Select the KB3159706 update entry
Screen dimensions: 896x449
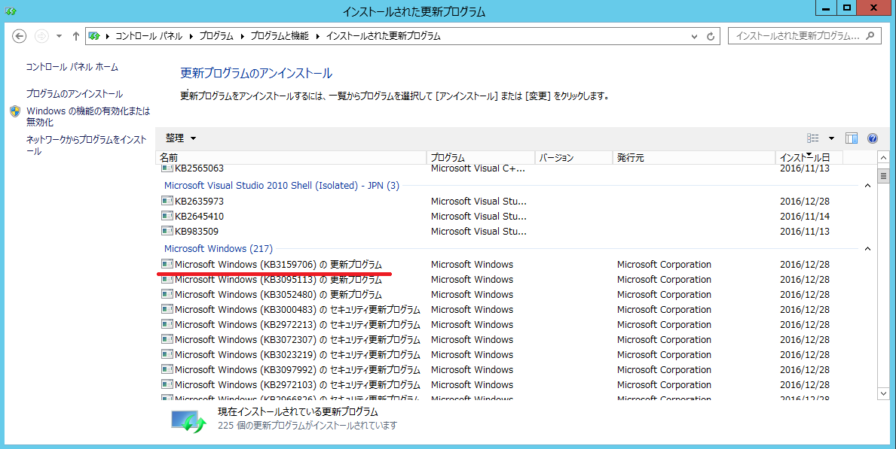pyautogui.click(x=278, y=265)
